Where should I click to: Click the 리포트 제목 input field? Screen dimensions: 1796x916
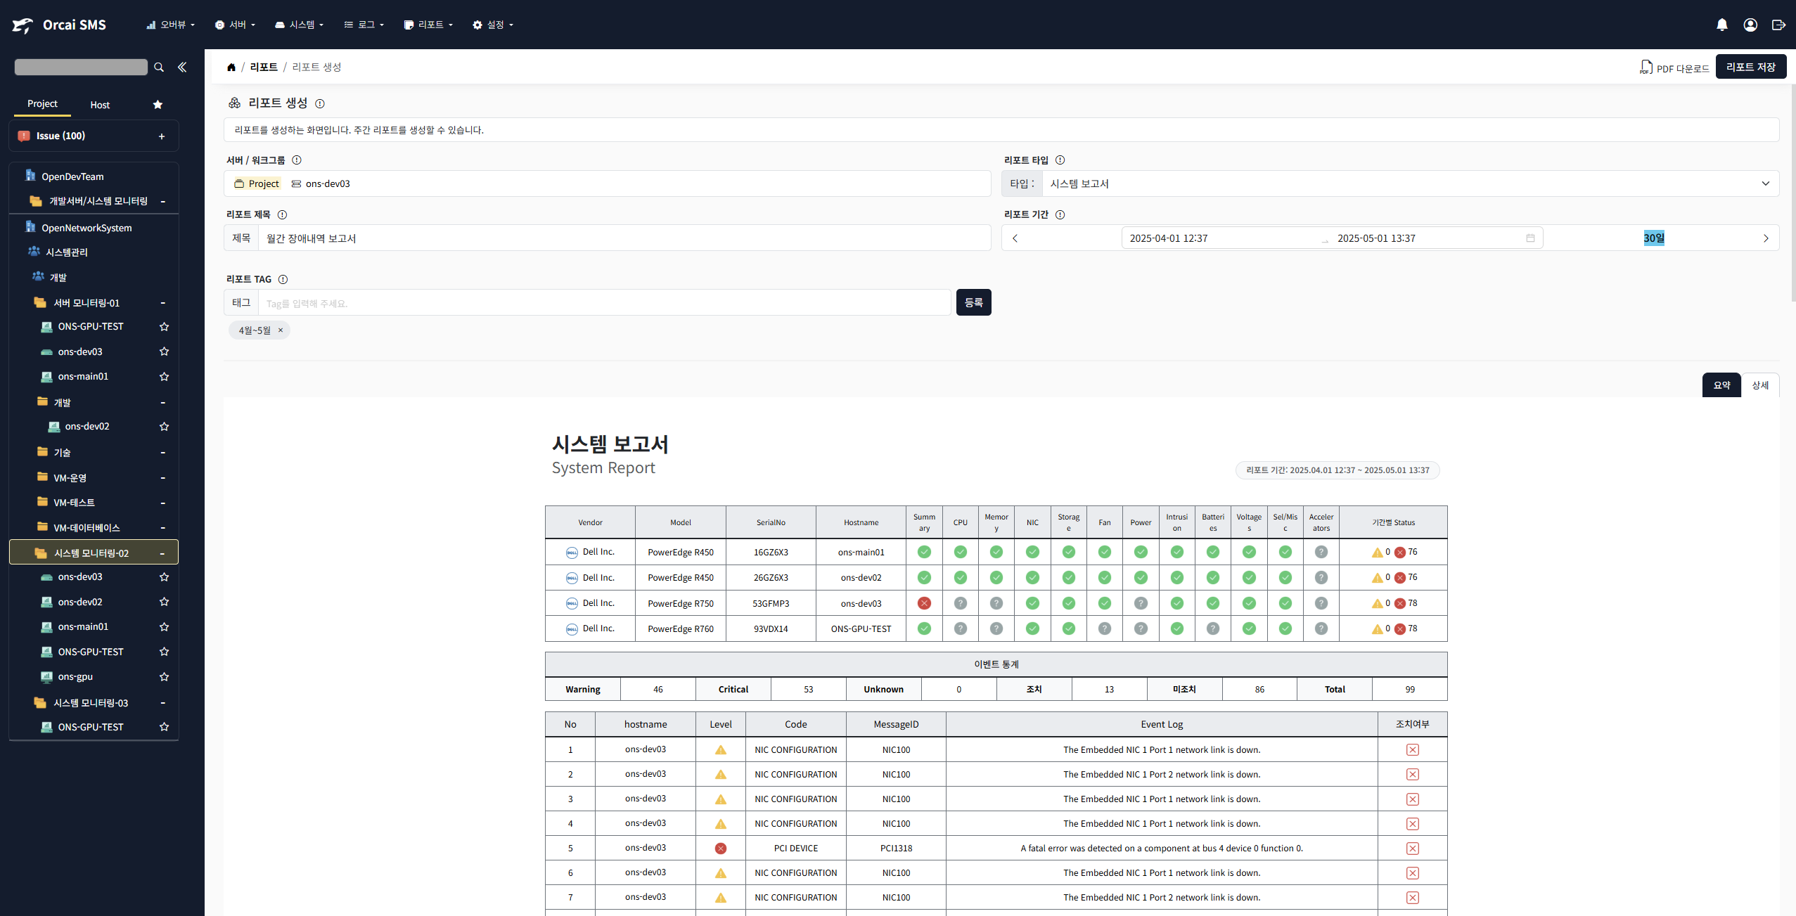[x=624, y=238]
